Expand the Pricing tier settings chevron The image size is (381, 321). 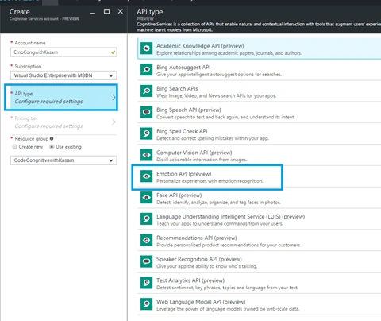coord(114,122)
